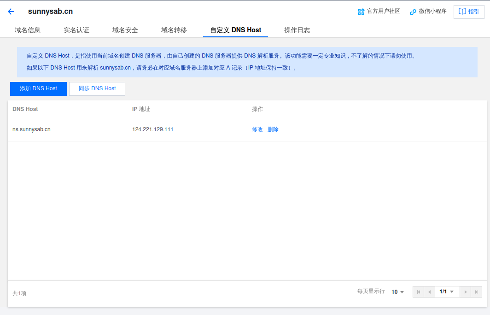点击官方用户社区图标
The height and width of the screenshot is (315, 490).
pos(361,11)
